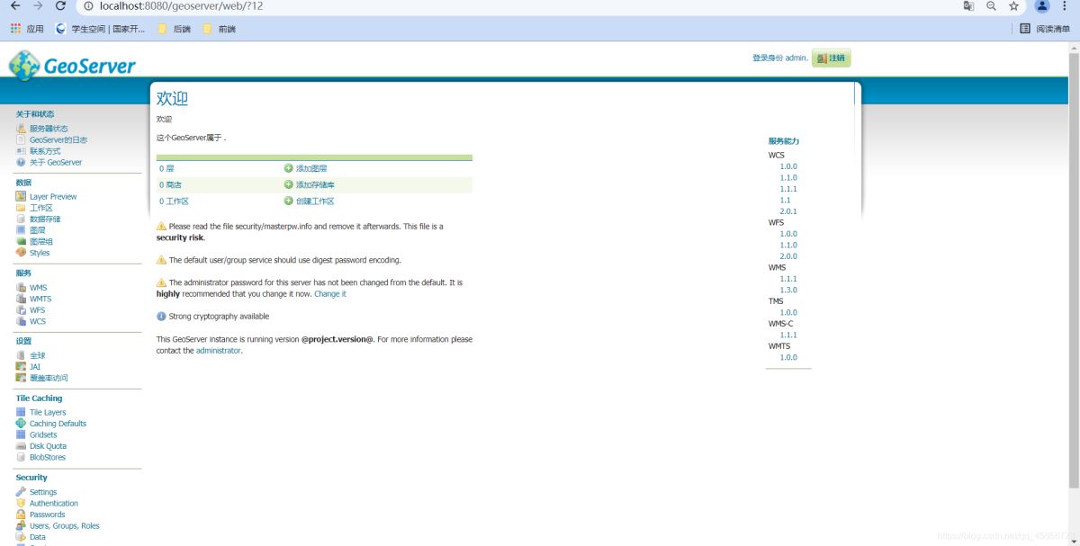Click the 0 工作区 workspaces count link
The image size is (1080, 546).
(x=175, y=201)
